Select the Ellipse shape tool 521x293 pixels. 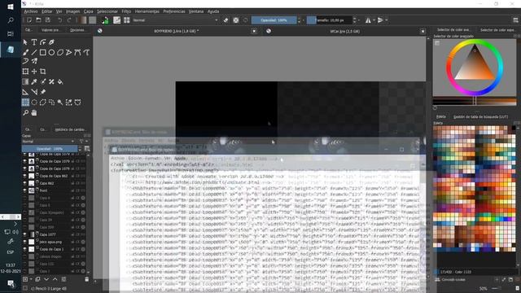[51, 52]
